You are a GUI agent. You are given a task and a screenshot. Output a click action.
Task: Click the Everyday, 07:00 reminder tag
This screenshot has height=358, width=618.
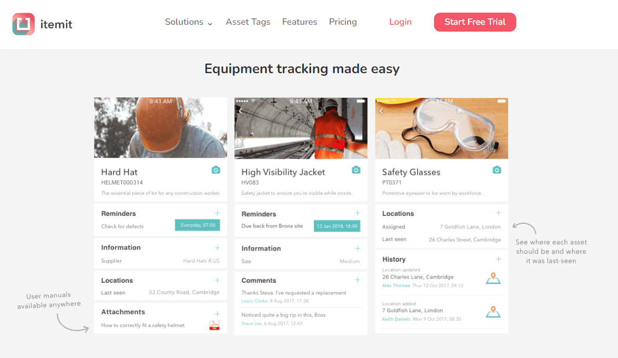197,225
